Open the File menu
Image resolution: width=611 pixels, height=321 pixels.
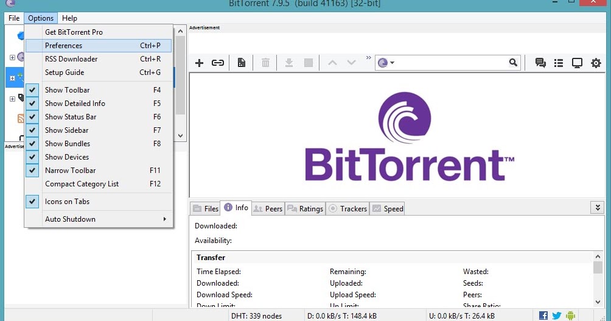pyautogui.click(x=14, y=18)
